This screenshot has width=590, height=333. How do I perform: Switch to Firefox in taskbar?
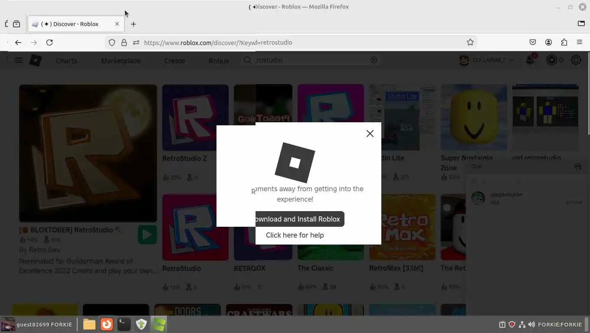(107, 324)
